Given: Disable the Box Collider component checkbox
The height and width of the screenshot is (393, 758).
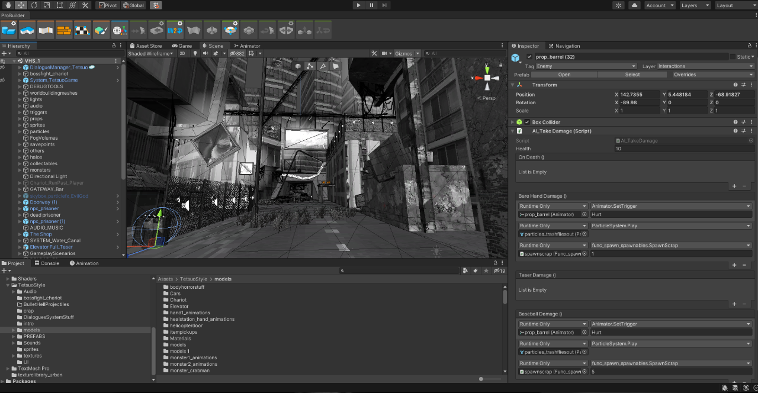Looking at the screenshot, I should pyautogui.click(x=527, y=122).
